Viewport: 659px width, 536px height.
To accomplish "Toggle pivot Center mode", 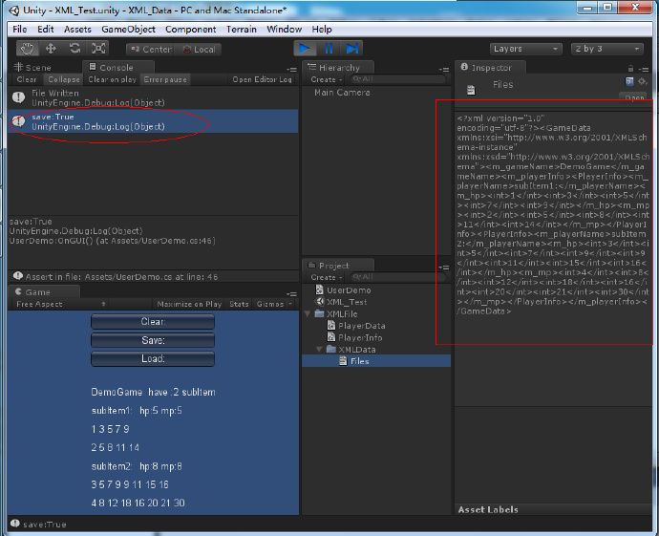I will 150,49.
